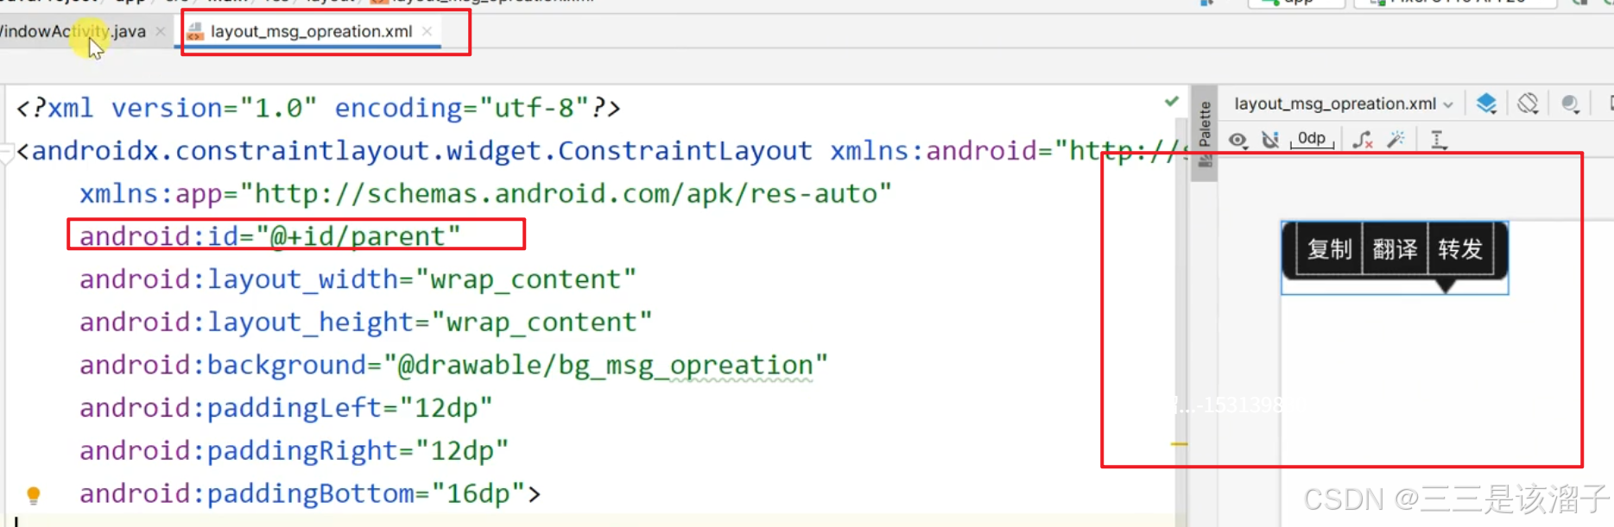Close the layout_msg_opreation.xml tab

(x=427, y=31)
